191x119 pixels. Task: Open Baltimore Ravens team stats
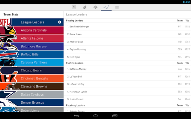point(32,46)
